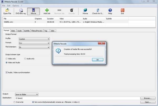This screenshot has width=158, height=106.
Task: Click the Duration column header
Action: [x=52, y=19]
